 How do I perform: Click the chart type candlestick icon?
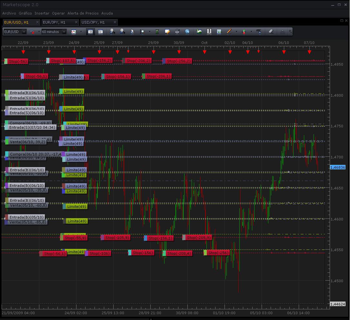pos(74,32)
